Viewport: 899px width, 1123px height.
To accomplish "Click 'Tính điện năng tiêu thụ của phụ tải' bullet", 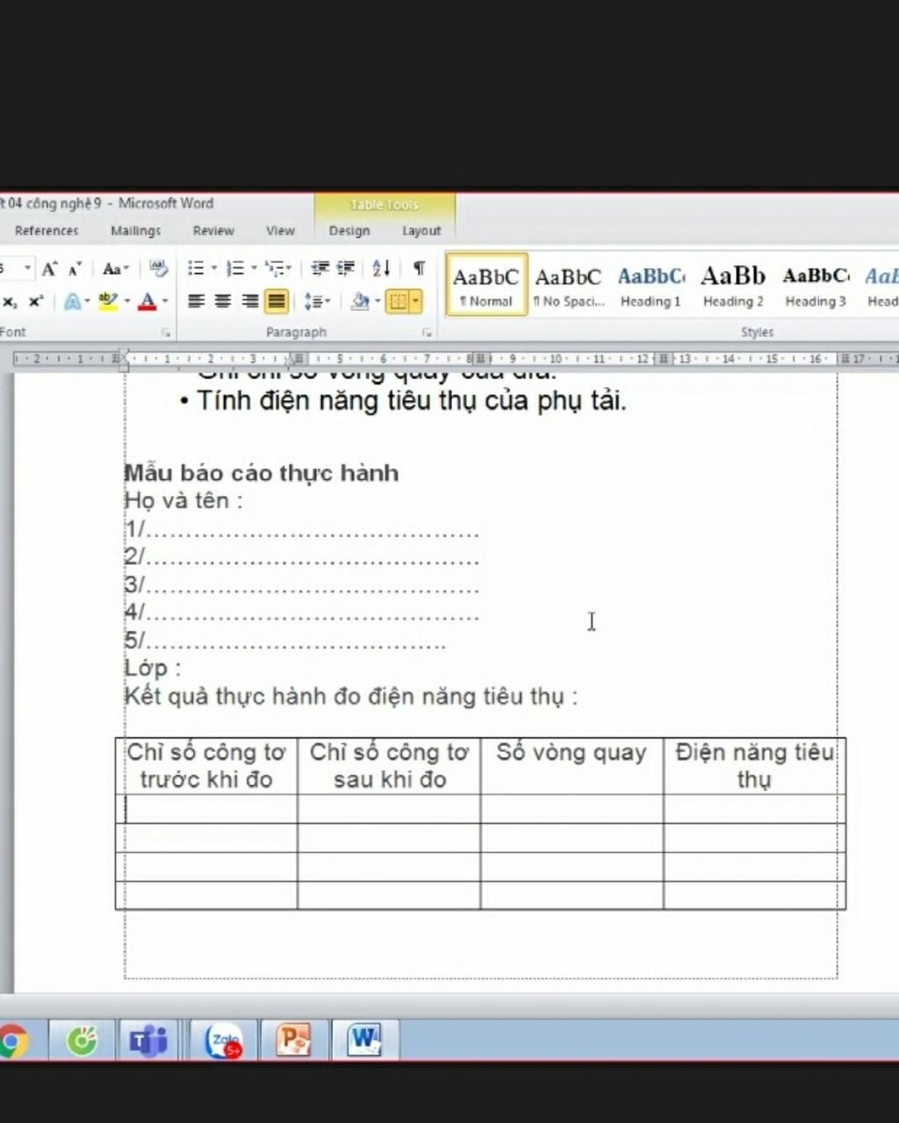I will [x=411, y=401].
